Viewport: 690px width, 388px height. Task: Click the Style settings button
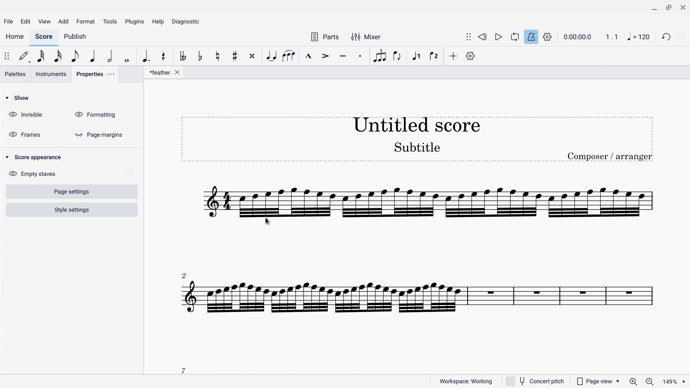pos(72,210)
